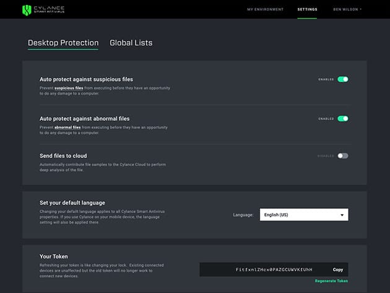Switch to the Global Lists tab
This screenshot has width=390, height=293.
coord(131,43)
